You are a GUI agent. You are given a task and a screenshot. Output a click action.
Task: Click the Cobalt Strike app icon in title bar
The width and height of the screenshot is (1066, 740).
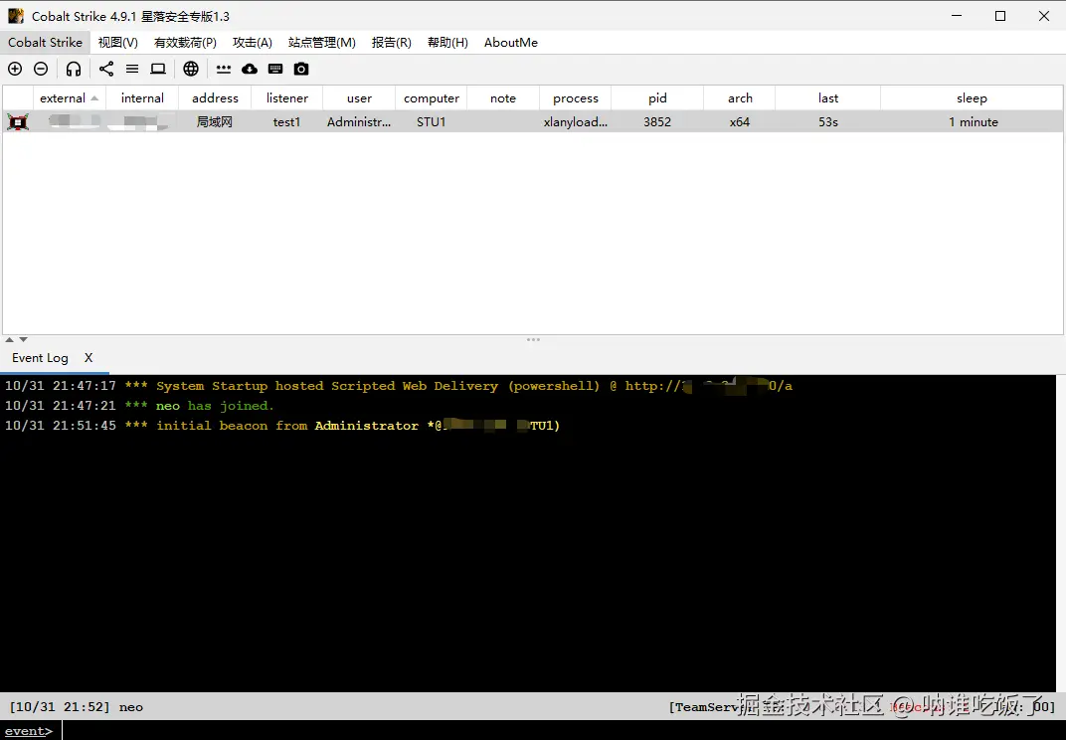(16, 16)
